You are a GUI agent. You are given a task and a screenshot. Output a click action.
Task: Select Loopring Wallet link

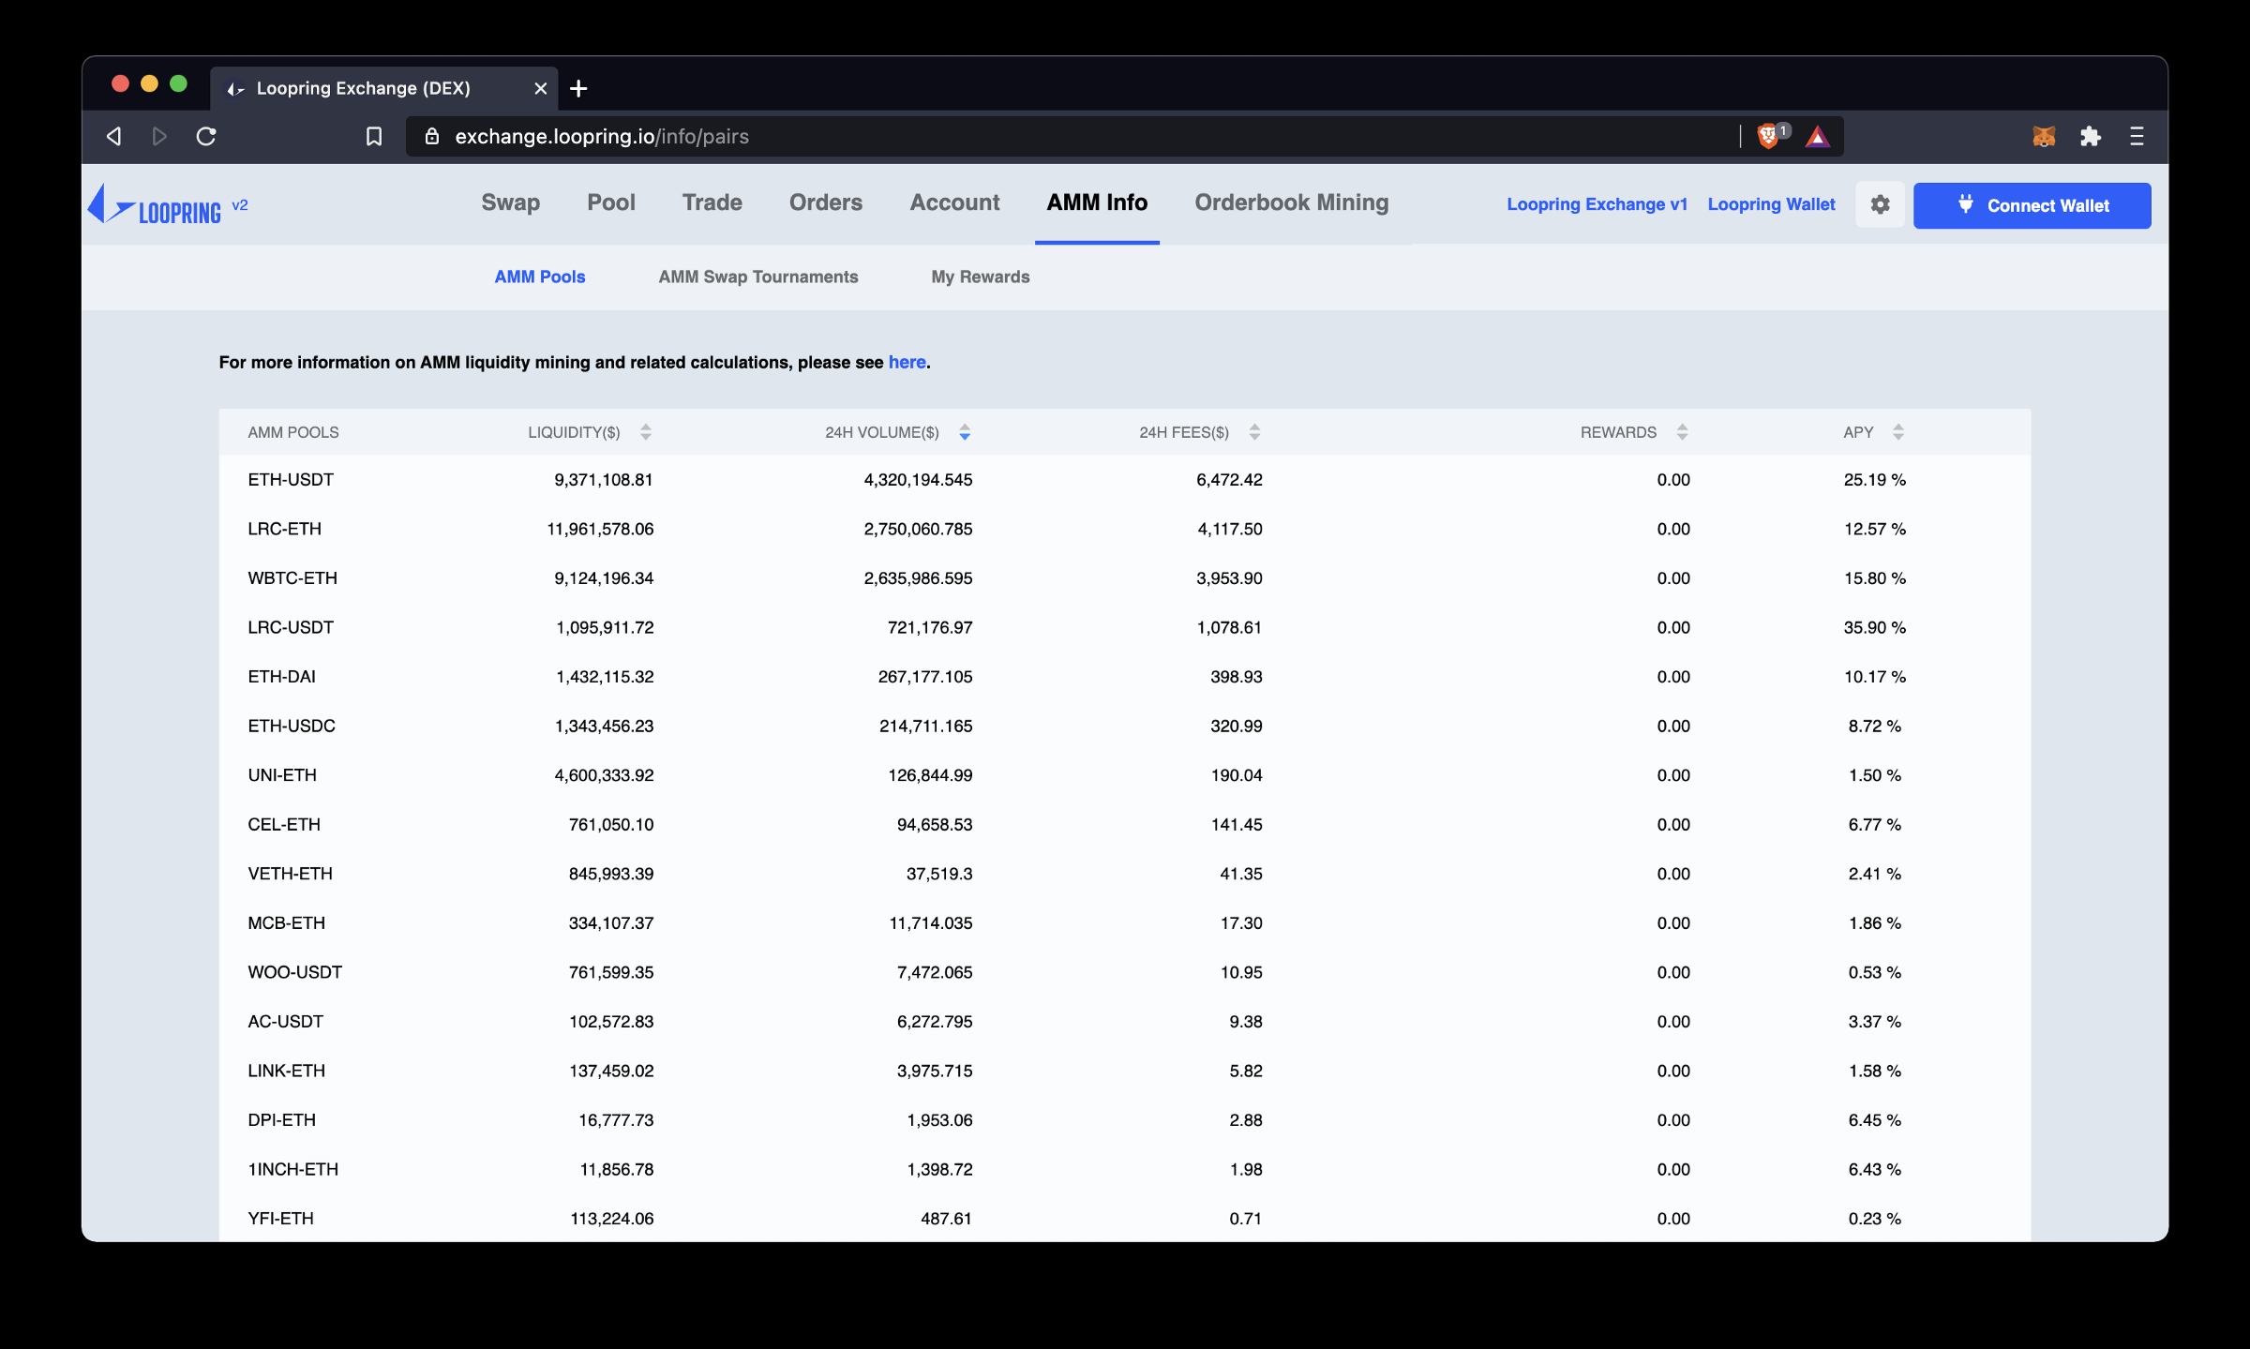pos(1768,204)
